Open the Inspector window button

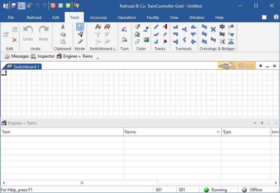tap(43, 56)
